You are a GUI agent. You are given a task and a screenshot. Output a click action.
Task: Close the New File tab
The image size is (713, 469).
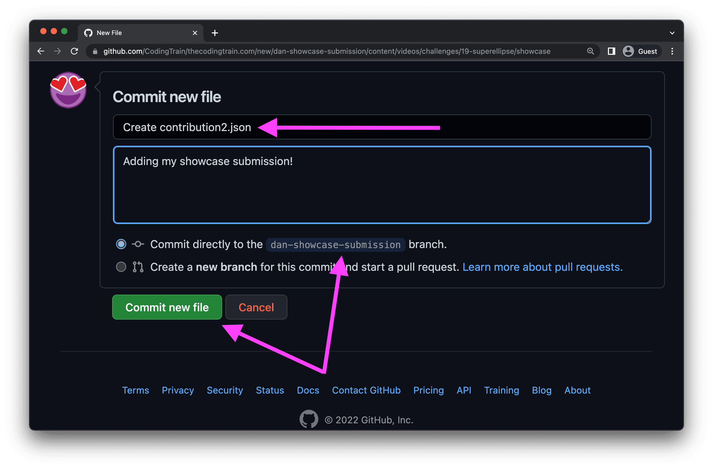(195, 33)
